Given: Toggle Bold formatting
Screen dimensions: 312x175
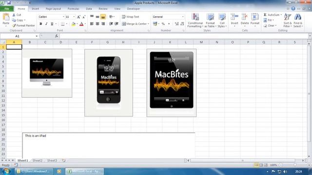Looking at the screenshot, I should click(41, 24).
